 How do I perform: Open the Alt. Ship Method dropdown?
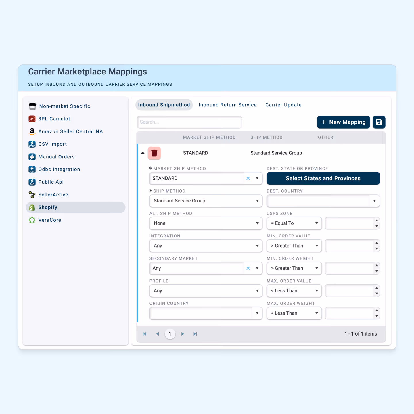[206, 223]
